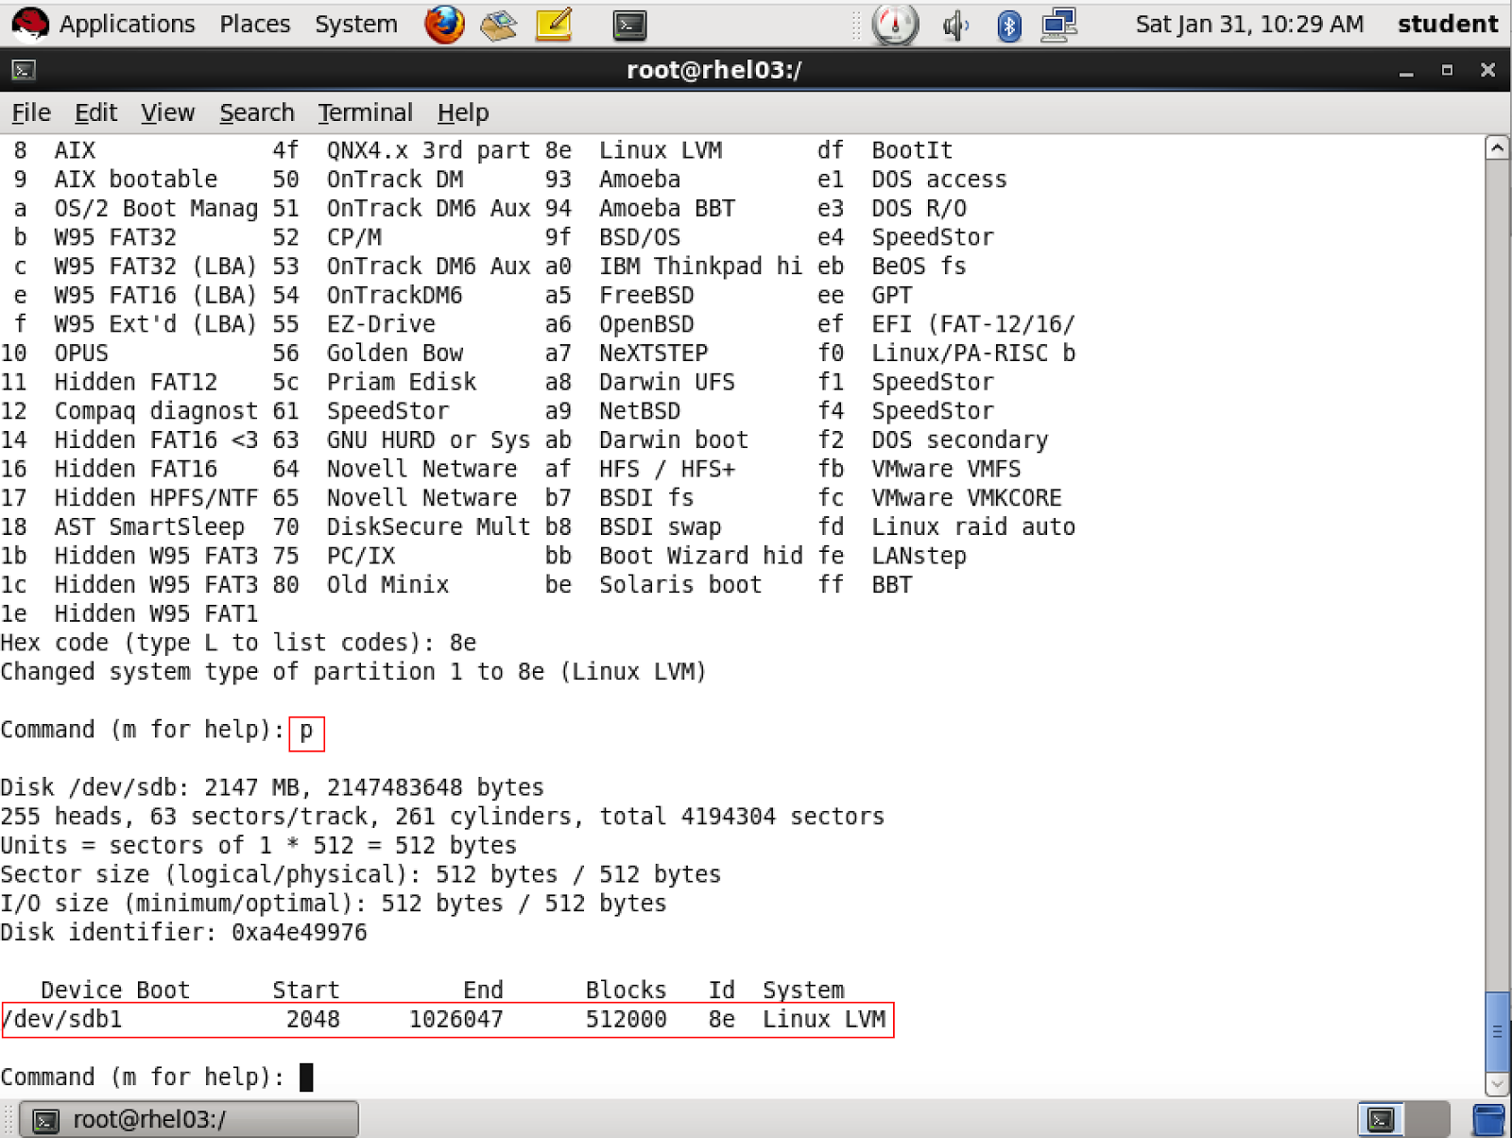This screenshot has width=1512, height=1138.
Task: Open the View menu in terminal
Action: click(167, 112)
